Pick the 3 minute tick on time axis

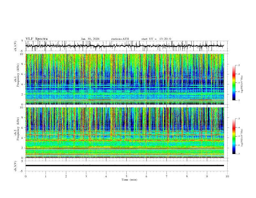pyautogui.click(x=86, y=176)
